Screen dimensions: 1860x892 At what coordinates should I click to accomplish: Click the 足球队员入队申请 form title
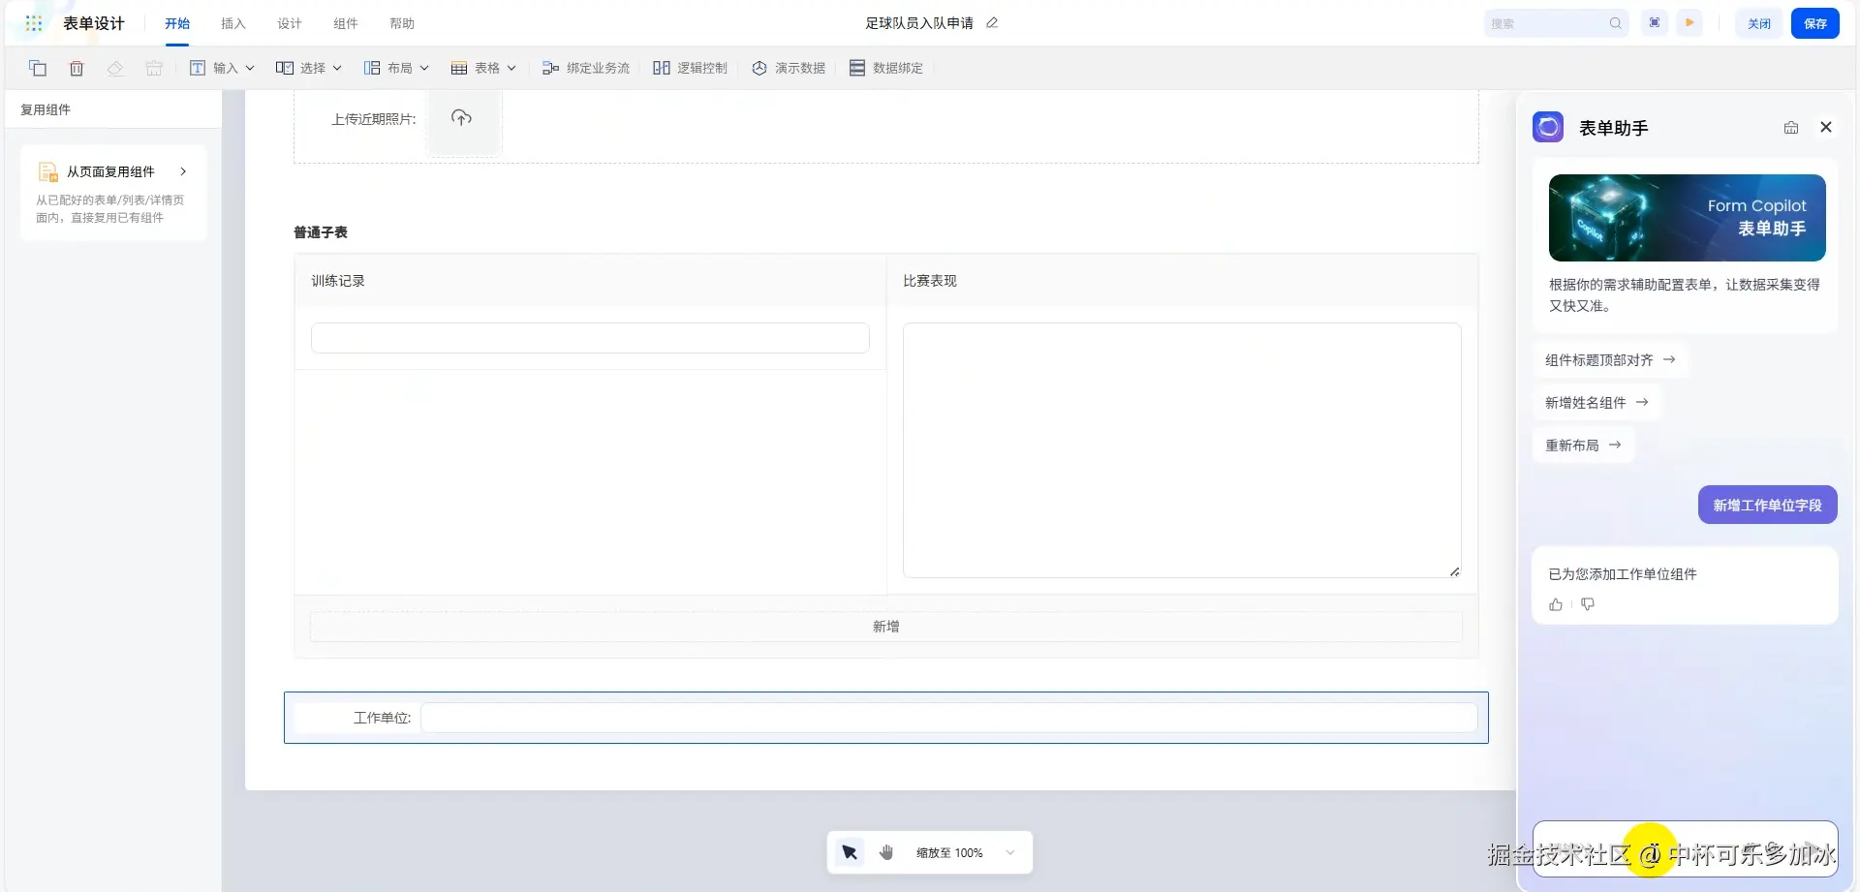pos(919,23)
